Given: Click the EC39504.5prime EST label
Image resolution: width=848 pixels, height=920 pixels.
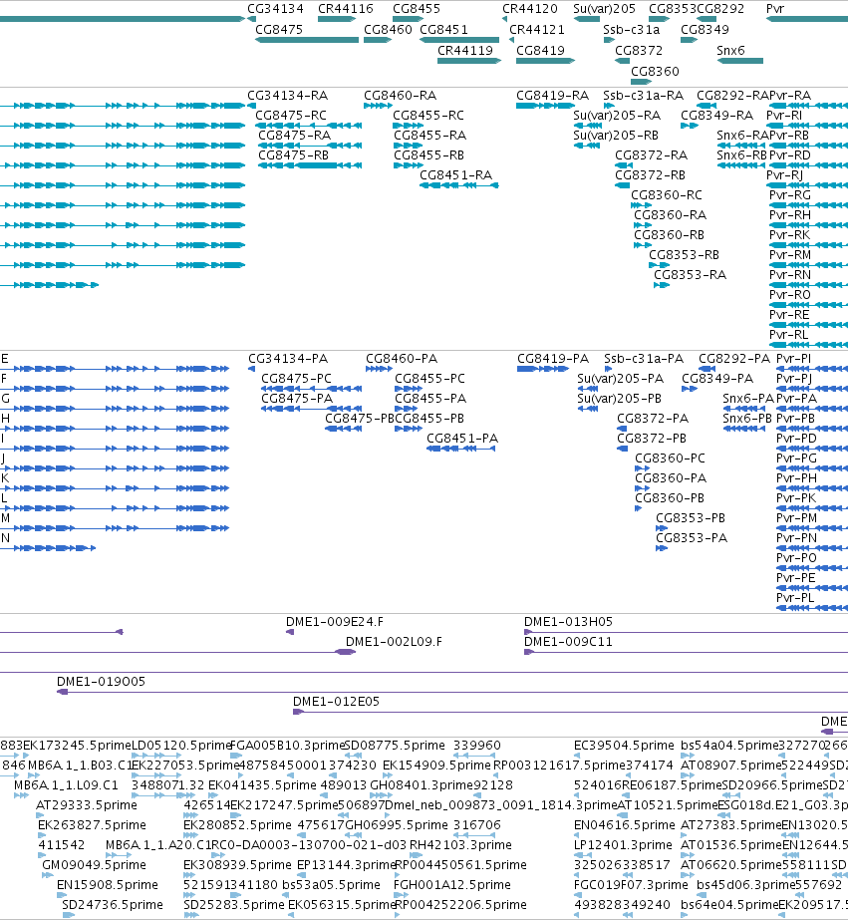Looking at the screenshot, I should 624,746.
